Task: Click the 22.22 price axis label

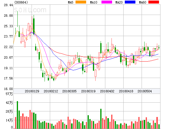Action: click(8, 47)
